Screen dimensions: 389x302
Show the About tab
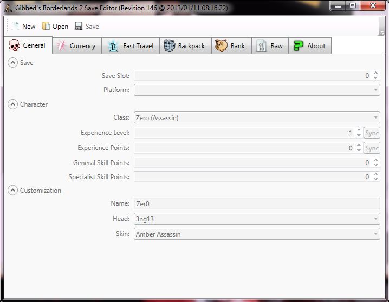(310, 46)
